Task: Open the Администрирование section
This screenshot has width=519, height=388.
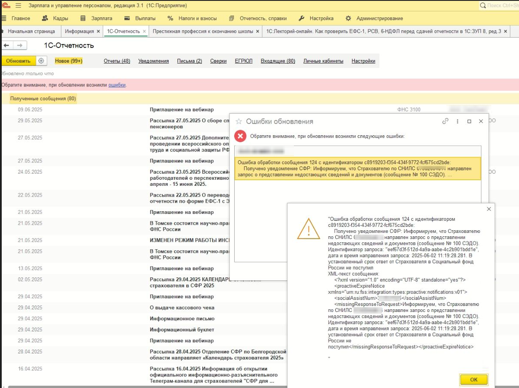Action: coord(374,19)
